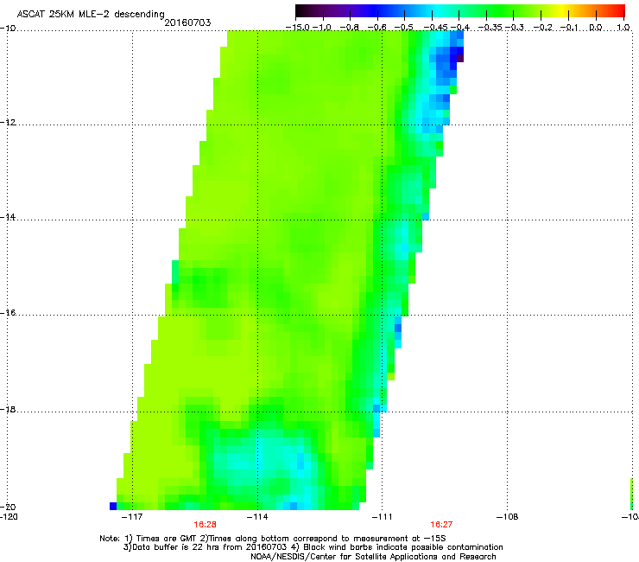This screenshot has height=562, width=639.
Task: Click the -1.0 label on the color scale
Action: (323, 28)
